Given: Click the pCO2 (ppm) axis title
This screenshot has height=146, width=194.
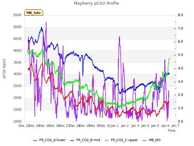Looking at the screenshot, I should coord(4,68).
